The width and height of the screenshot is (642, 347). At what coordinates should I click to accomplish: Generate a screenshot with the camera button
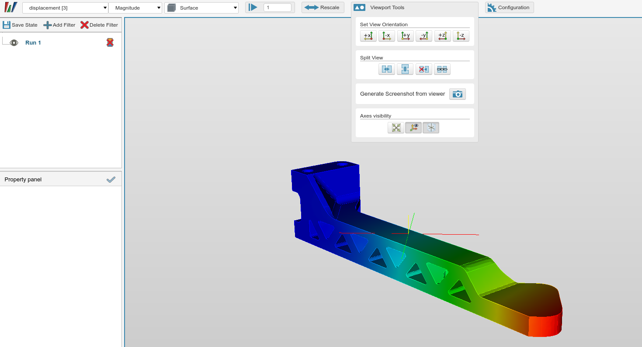pyautogui.click(x=458, y=94)
